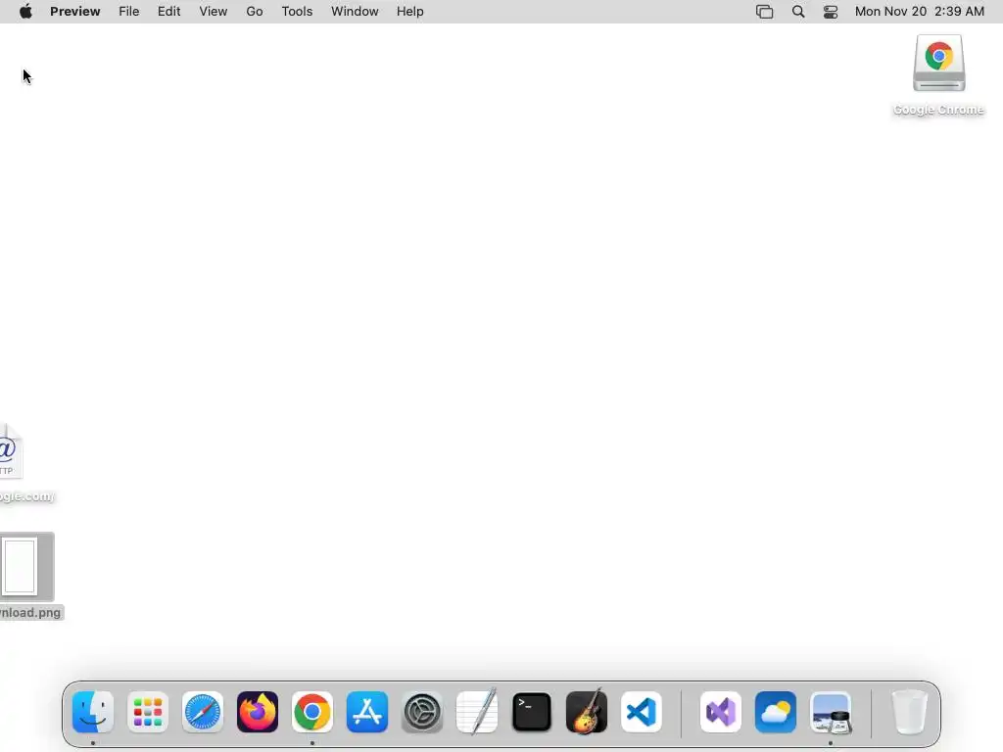Select the HTTP web location file on desktop
This screenshot has height=752, width=1003.
coord(10,451)
